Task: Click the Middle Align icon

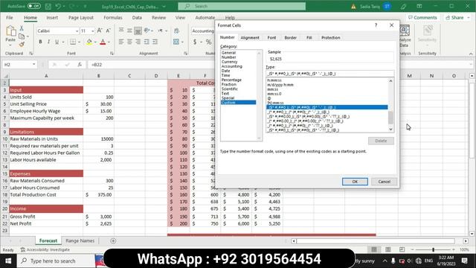Action: pos(129,31)
